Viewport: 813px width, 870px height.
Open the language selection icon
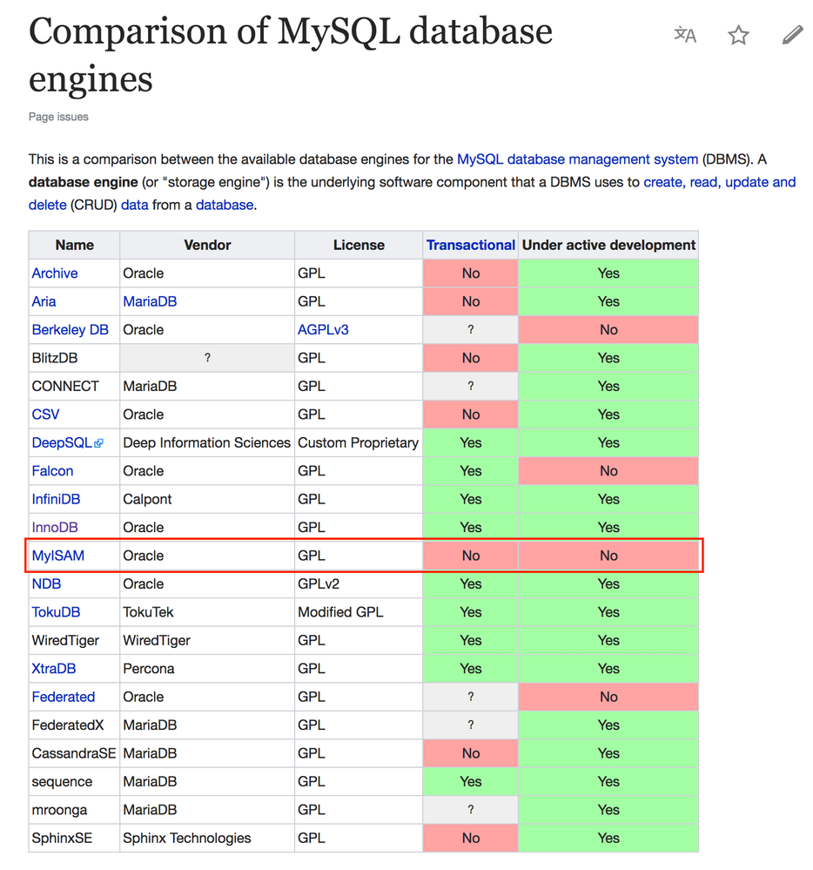coord(685,35)
